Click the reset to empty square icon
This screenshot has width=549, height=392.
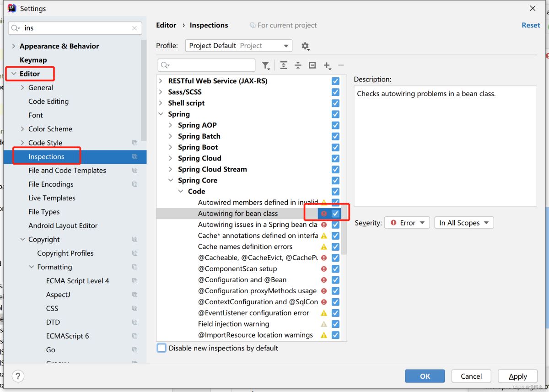(312, 65)
